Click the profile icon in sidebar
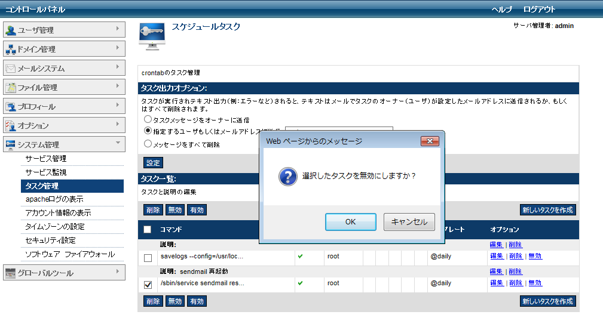 (11, 107)
